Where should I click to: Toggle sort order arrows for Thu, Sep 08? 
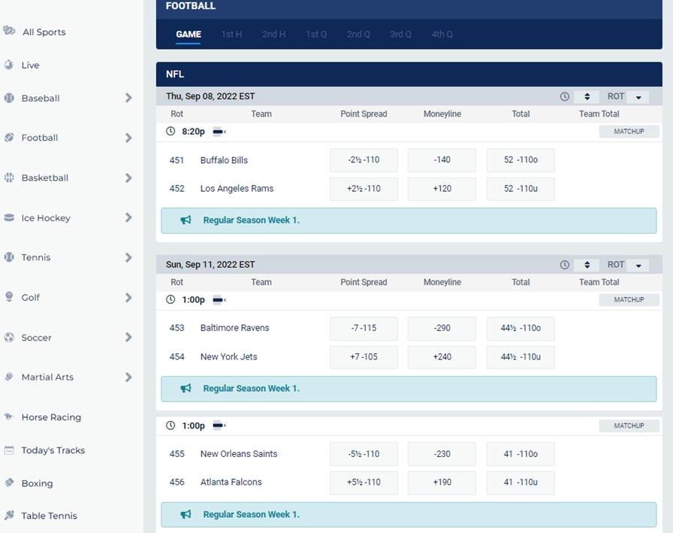pos(587,97)
